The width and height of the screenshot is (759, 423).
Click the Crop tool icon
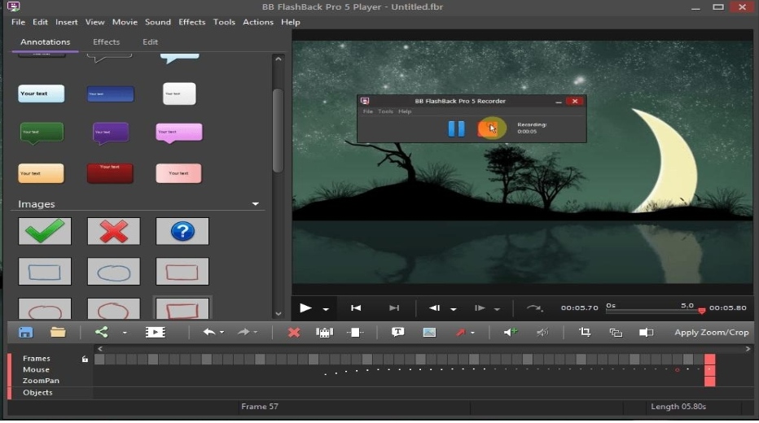pyautogui.click(x=585, y=332)
